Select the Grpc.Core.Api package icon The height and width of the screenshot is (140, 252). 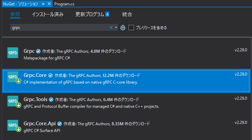pyautogui.click(x=13, y=125)
